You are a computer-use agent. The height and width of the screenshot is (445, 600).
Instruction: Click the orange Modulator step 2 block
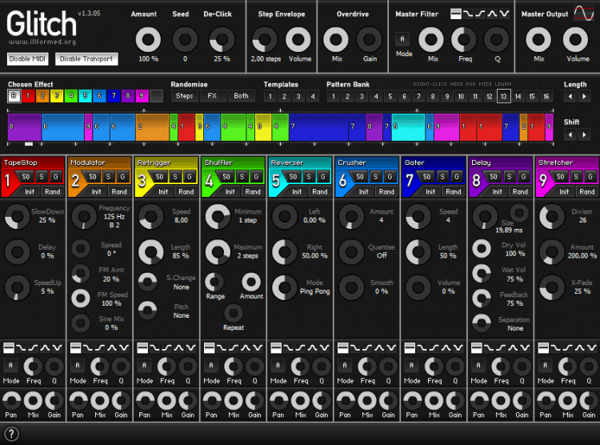pos(152,127)
